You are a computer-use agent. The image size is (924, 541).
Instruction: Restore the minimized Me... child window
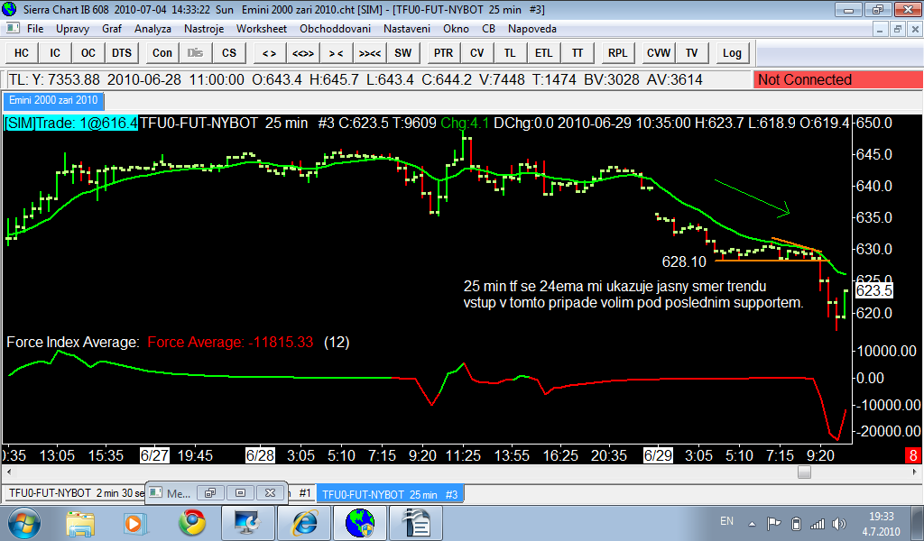tap(210, 492)
